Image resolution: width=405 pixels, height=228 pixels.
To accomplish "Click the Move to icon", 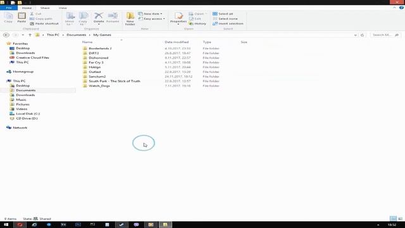I will (x=70, y=18).
